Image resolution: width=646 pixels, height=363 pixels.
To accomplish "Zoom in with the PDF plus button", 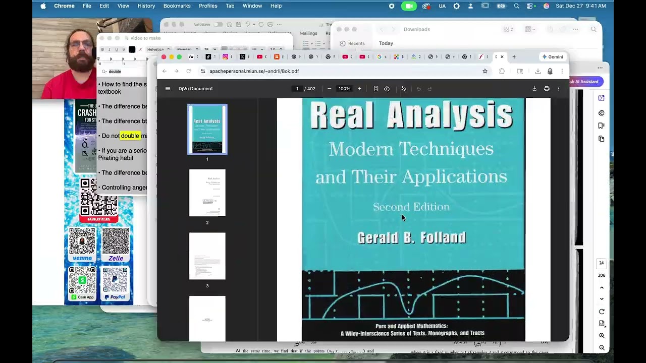I will [x=359, y=89].
